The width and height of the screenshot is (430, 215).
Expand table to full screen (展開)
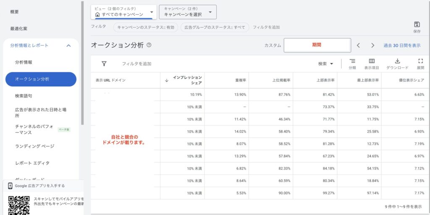[420, 61]
